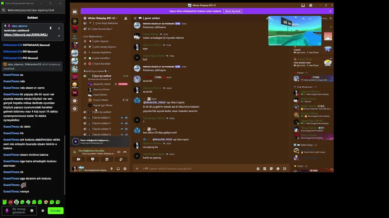Turn on camera in the voice panel
This screenshot has width=389, height=218.
click(x=78, y=159)
